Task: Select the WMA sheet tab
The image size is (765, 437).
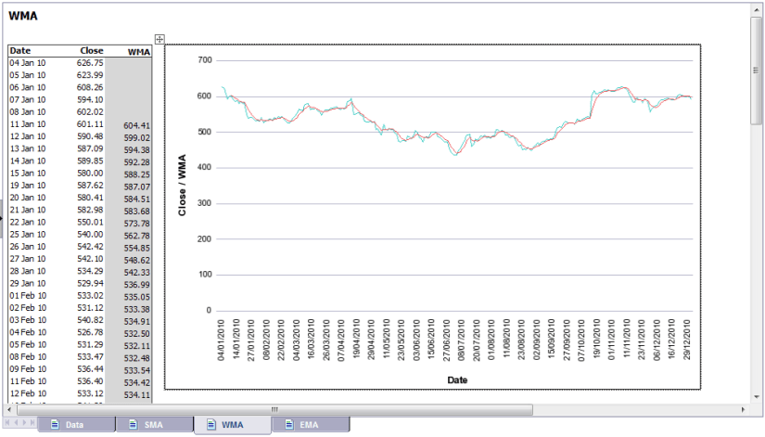Action: pyautogui.click(x=233, y=425)
